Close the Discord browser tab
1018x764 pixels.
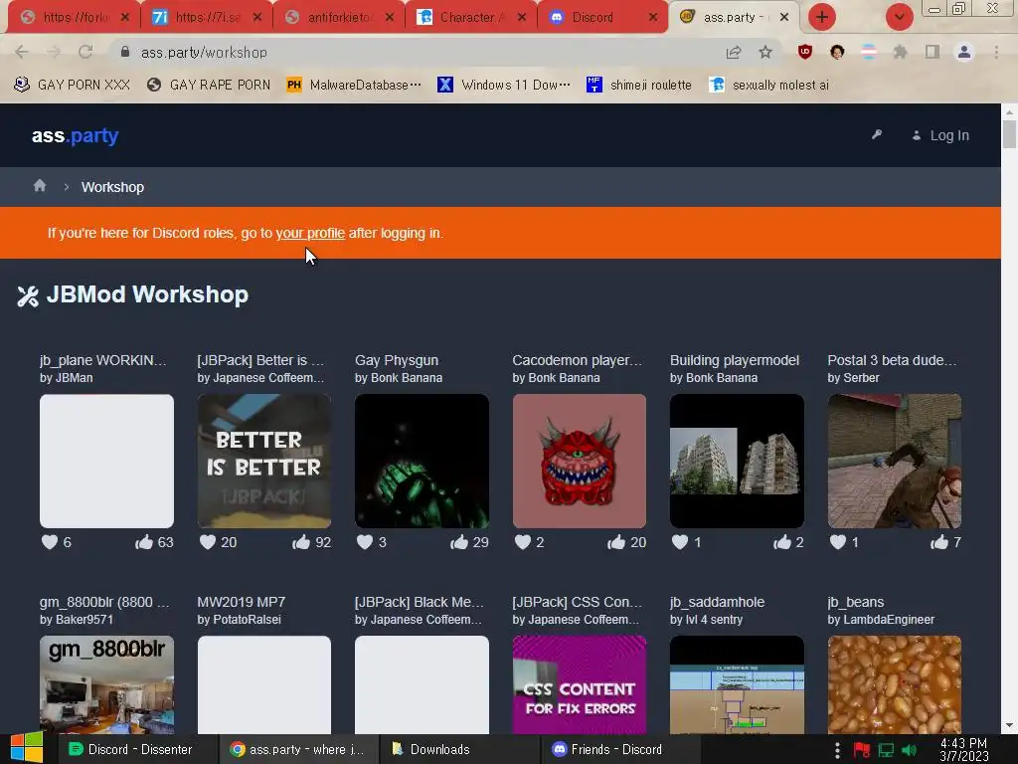(652, 18)
